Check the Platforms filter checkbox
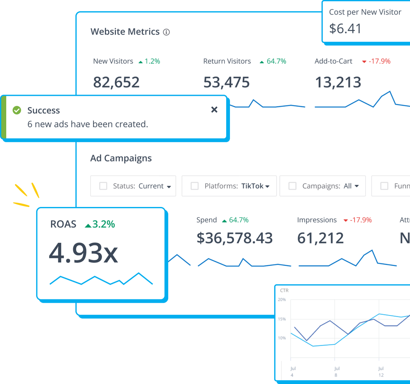Screen dimensions: 410x384 click(x=194, y=186)
